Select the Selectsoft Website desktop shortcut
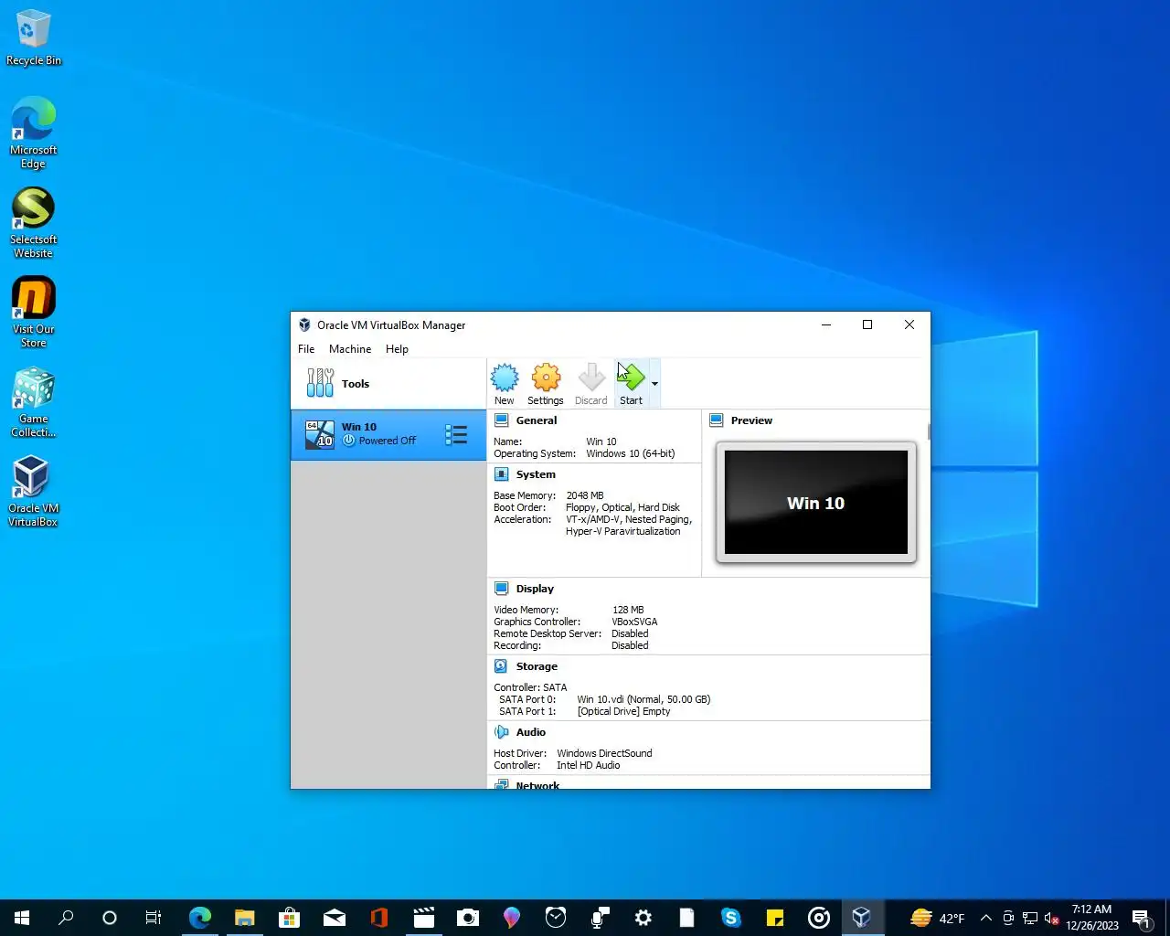 34,222
